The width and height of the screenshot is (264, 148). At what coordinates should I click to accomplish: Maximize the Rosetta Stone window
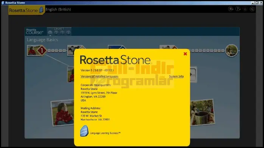click(257, 3)
